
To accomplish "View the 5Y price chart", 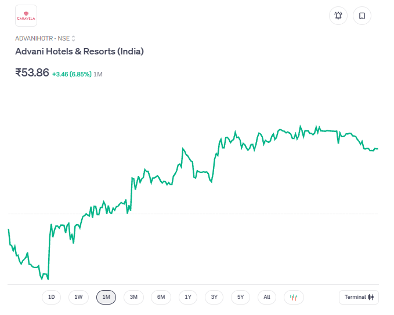I will (241, 297).
